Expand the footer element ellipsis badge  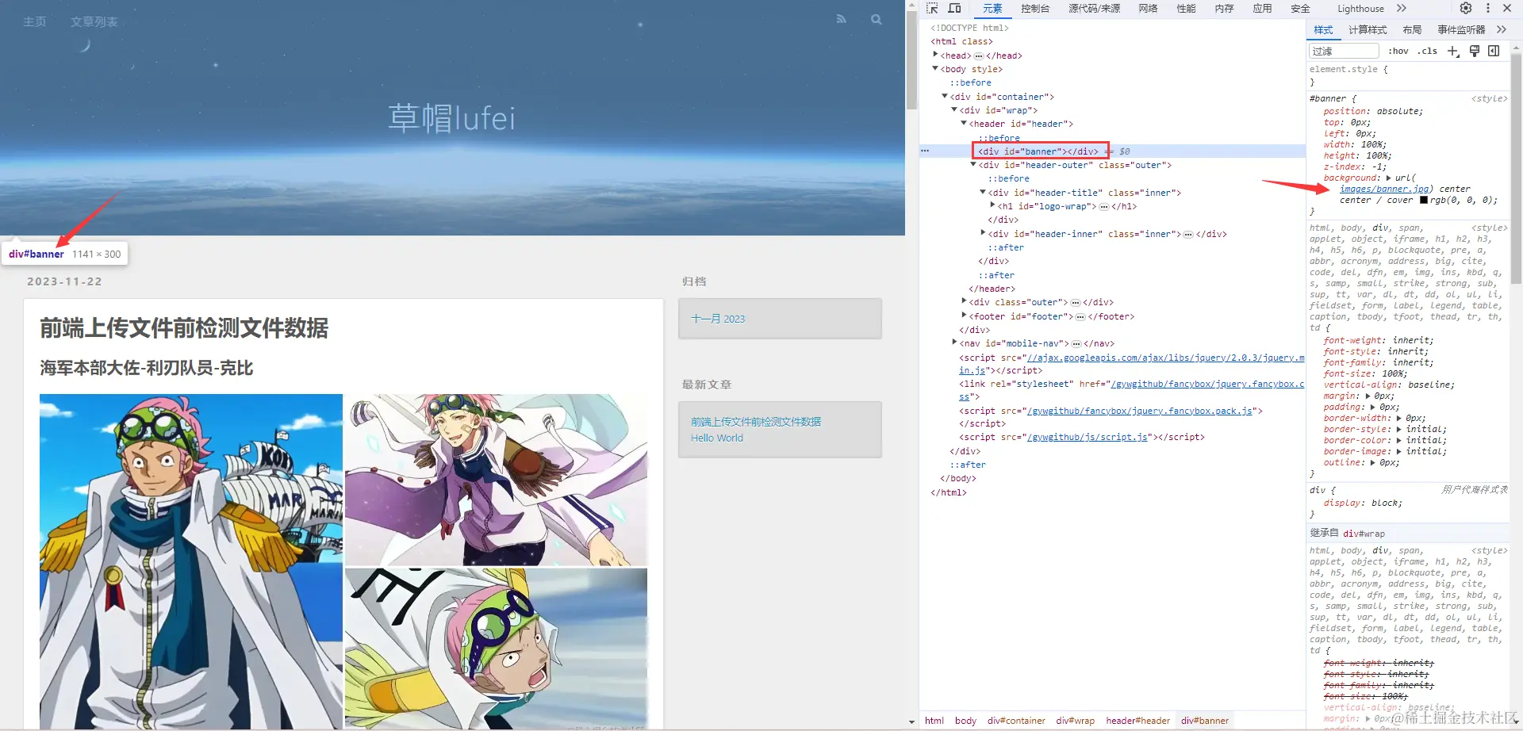point(1080,316)
